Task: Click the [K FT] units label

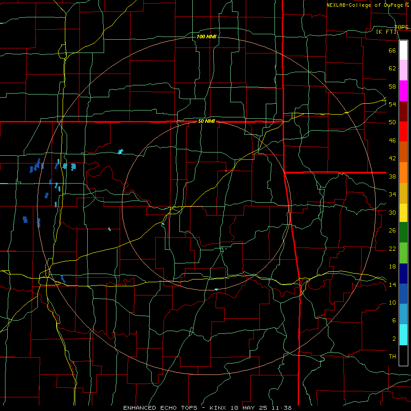Action: coord(386,32)
